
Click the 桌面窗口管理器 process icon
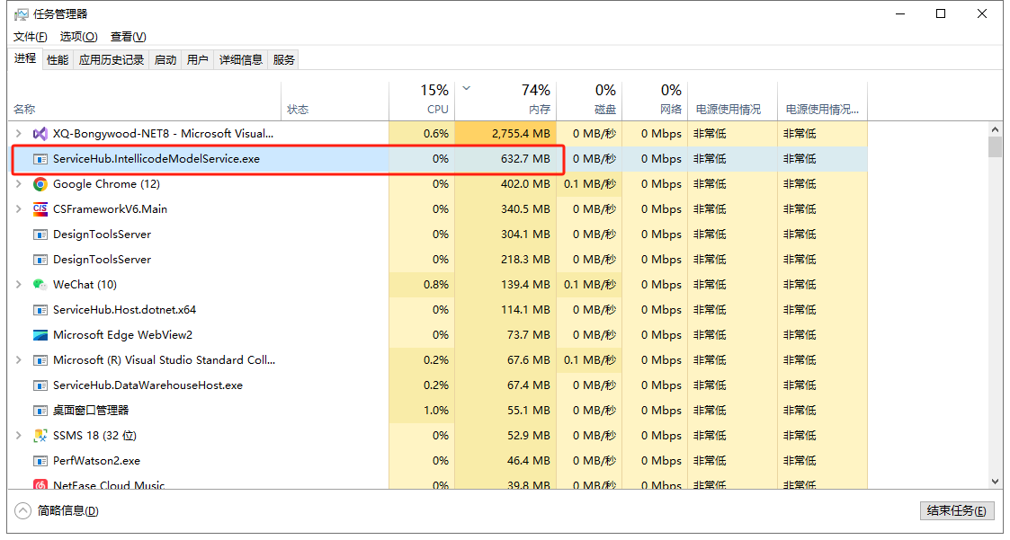pyautogui.click(x=40, y=411)
